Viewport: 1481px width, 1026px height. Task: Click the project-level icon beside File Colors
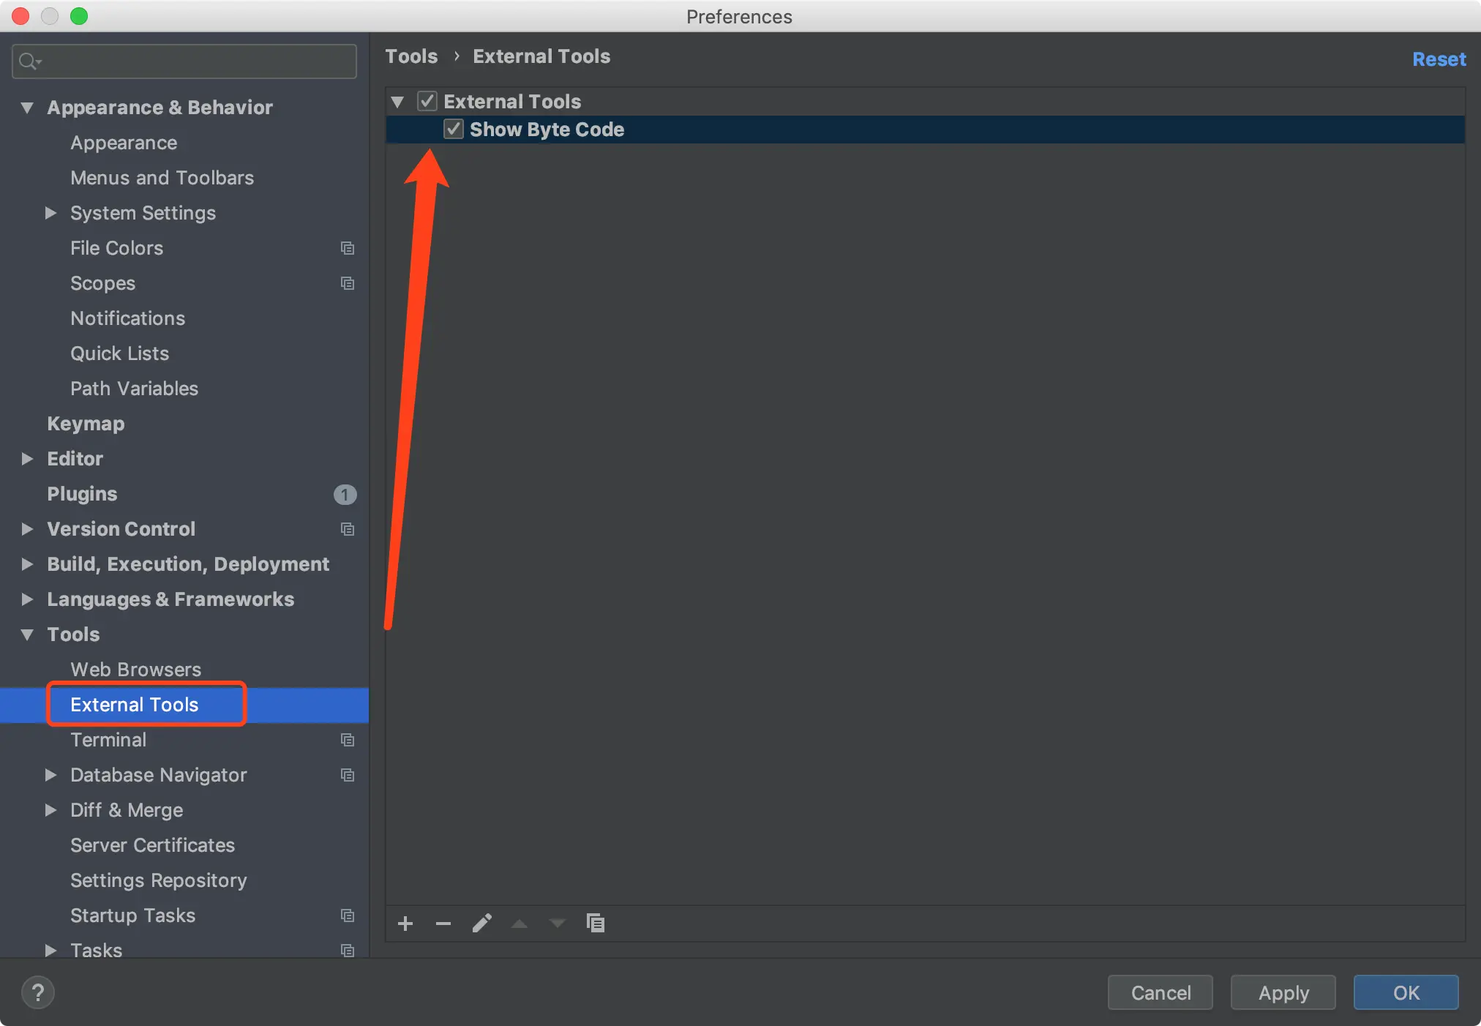[x=348, y=248]
